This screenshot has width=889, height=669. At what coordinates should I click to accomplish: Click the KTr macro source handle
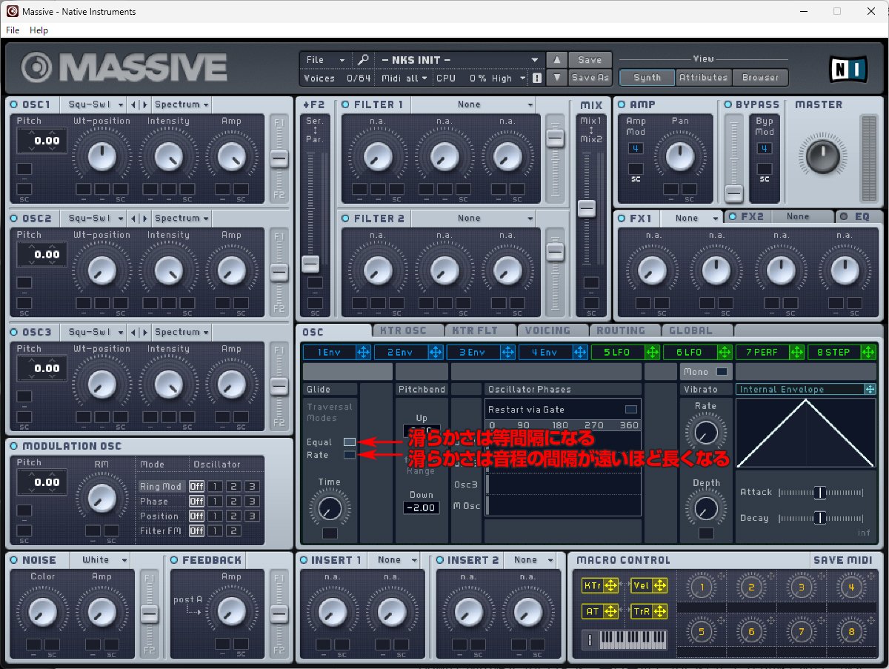pos(610,585)
